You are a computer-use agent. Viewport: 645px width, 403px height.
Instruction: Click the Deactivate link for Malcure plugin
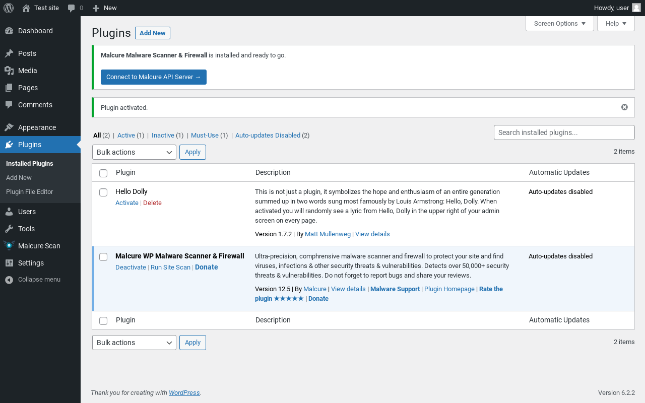click(x=131, y=267)
